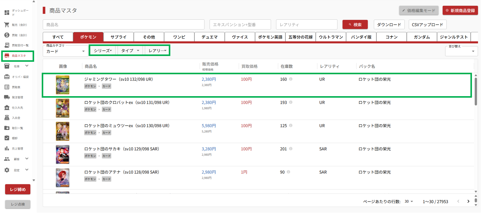Image resolution: width=482 pixels, height=213 pixels.
Task: Open 設定 gear icon
Action: tap(7, 170)
